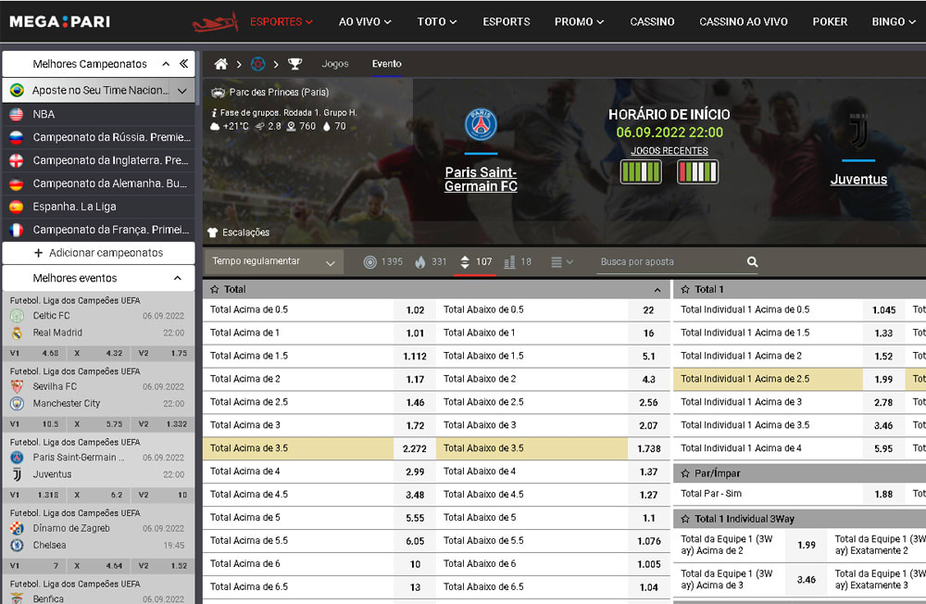Open Juventus recent games form indicator
The image size is (926, 604).
(697, 172)
